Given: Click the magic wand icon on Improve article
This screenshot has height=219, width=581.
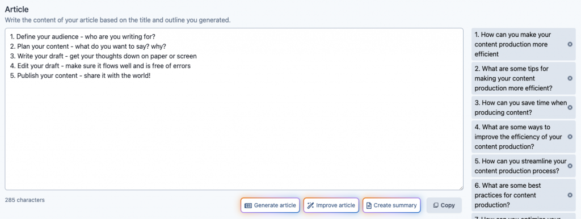Looking at the screenshot, I should pyautogui.click(x=310, y=205).
